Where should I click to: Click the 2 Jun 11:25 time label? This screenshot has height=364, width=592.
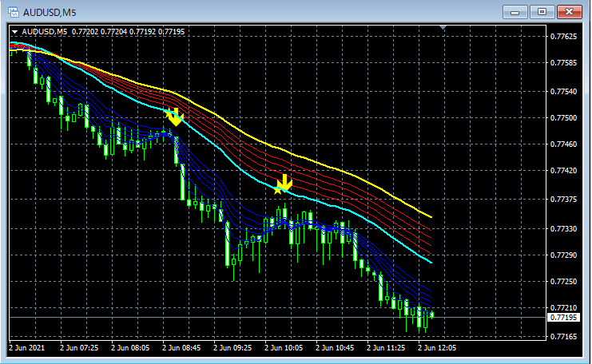point(386,348)
